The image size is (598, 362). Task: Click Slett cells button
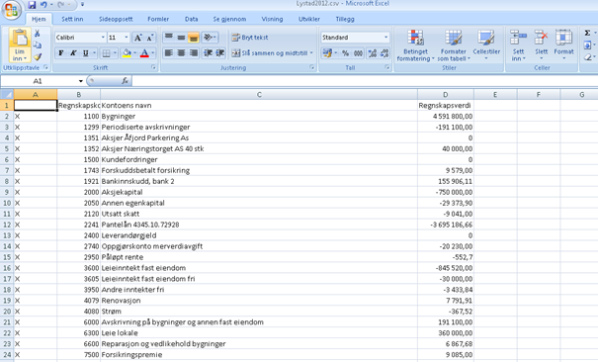point(542,45)
